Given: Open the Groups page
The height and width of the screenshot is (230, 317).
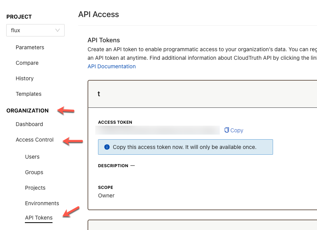Looking at the screenshot, I should pos(34,172).
